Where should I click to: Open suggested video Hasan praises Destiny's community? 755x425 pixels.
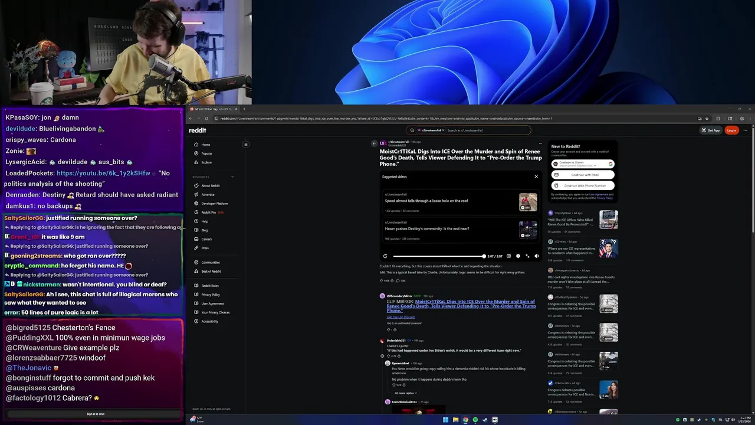(x=461, y=230)
